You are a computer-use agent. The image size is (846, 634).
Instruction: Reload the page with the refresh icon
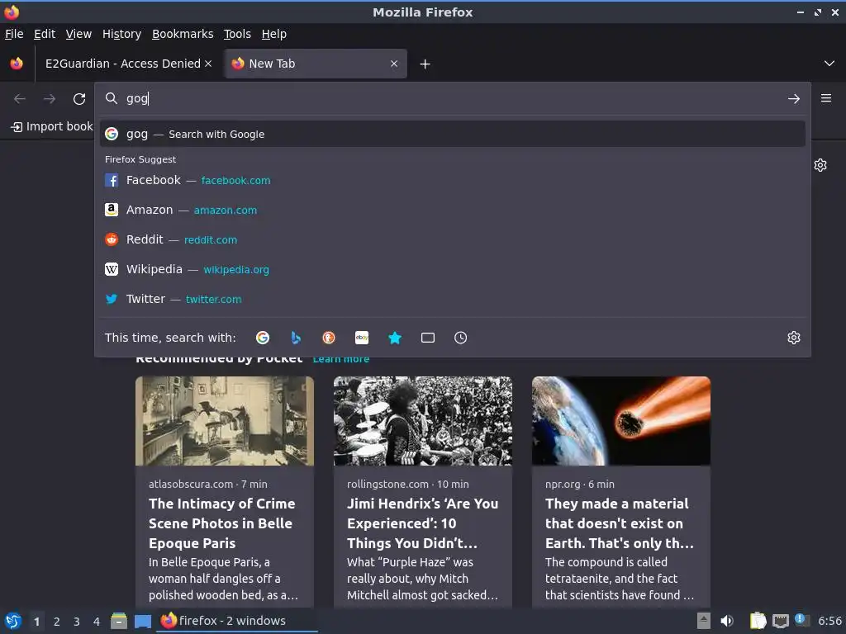coord(79,99)
